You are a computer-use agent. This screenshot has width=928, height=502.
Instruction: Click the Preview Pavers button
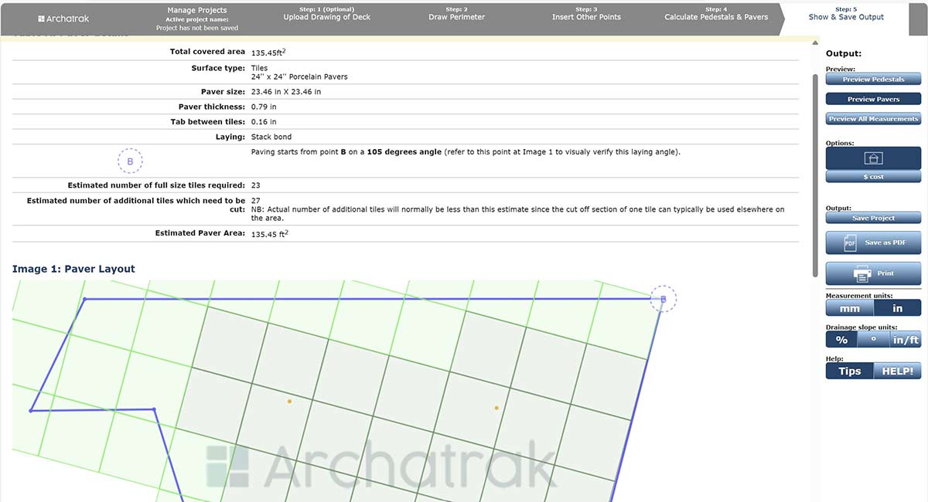click(x=873, y=99)
